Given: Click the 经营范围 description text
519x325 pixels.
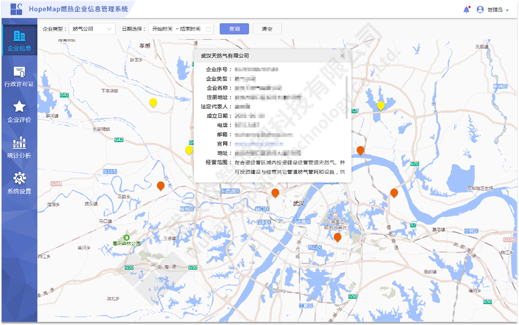Looking at the screenshot, I should tap(289, 167).
